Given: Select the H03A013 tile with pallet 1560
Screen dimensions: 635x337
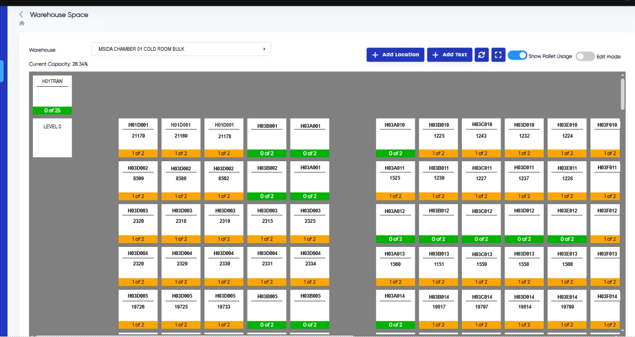Looking at the screenshot, I should [x=395, y=263].
